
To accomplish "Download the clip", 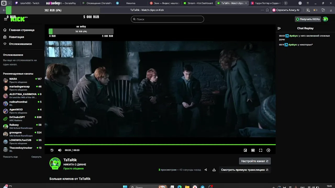I will (214, 170).
